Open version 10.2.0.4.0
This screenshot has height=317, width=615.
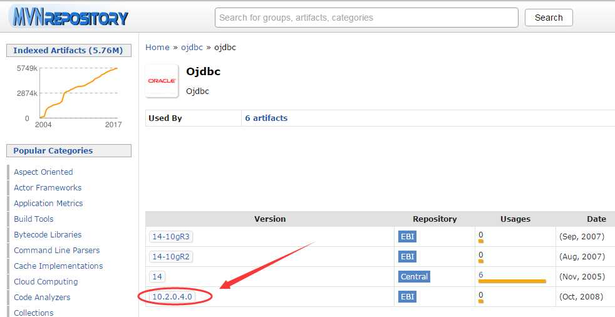pyautogui.click(x=172, y=296)
